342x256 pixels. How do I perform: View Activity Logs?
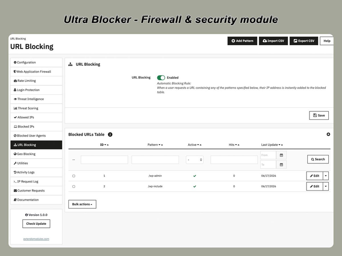click(36, 172)
